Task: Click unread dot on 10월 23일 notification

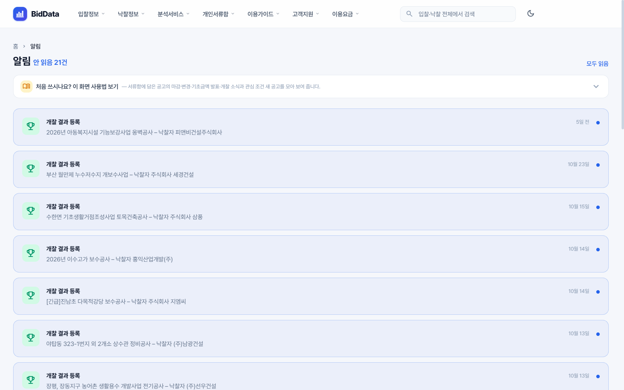Action: point(598,165)
